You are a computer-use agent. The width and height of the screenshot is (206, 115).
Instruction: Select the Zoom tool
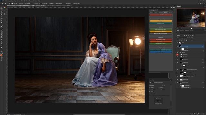tap(2, 50)
